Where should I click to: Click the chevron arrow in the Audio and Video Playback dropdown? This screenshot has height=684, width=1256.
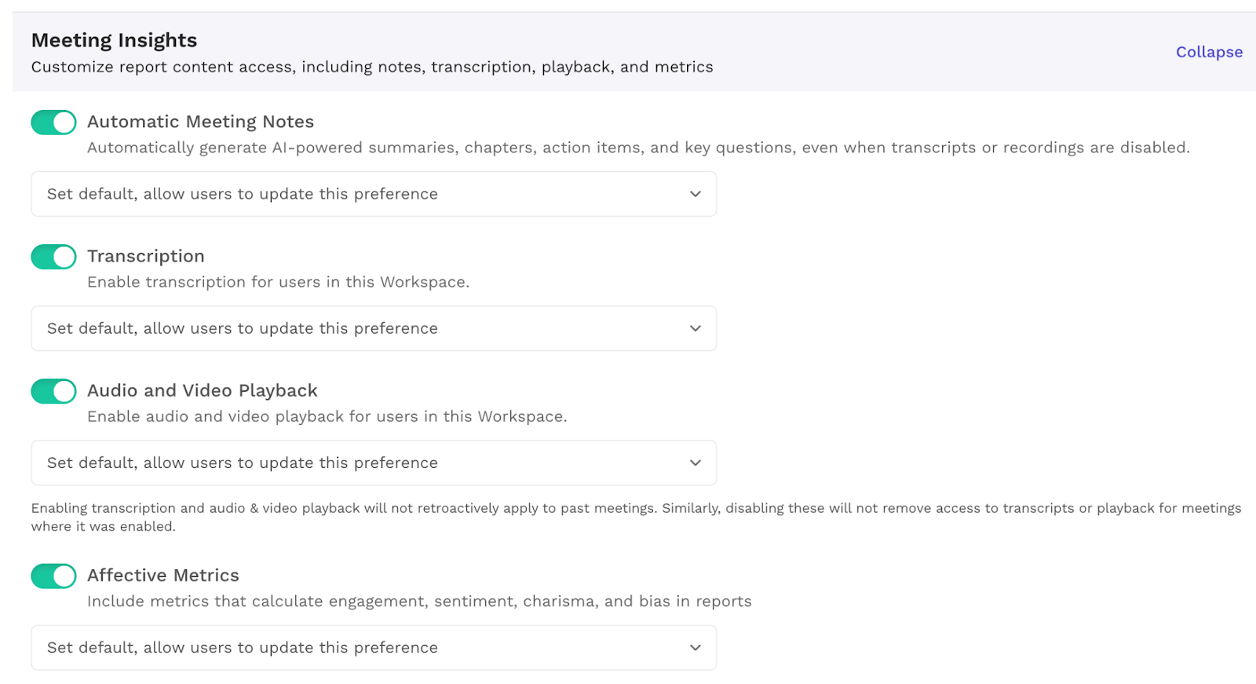click(x=696, y=463)
